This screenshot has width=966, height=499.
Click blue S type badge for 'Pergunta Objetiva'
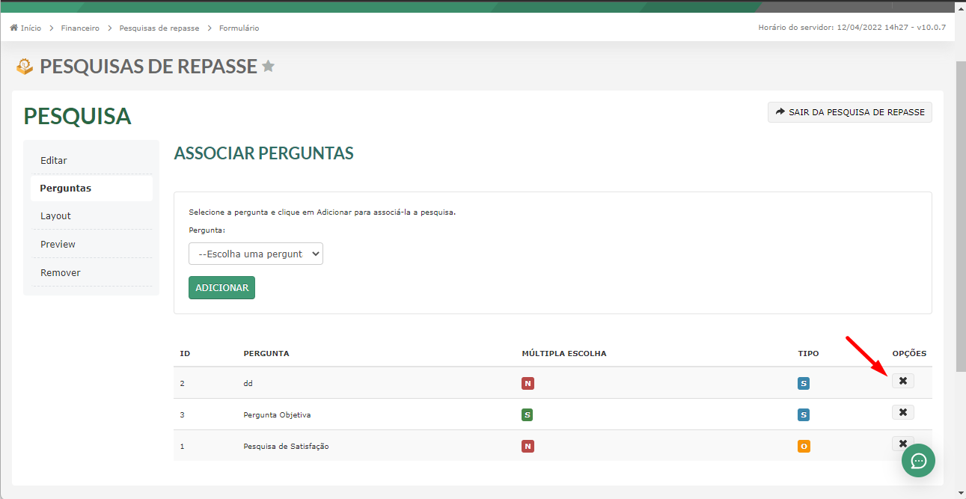[x=804, y=414]
